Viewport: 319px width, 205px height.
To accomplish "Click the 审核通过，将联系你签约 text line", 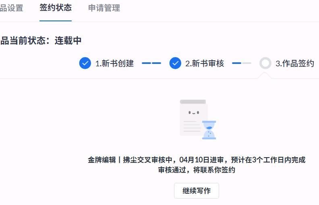I will click(x=197, y=170).
